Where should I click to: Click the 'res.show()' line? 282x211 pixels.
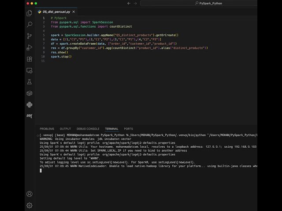click(59, 52)
